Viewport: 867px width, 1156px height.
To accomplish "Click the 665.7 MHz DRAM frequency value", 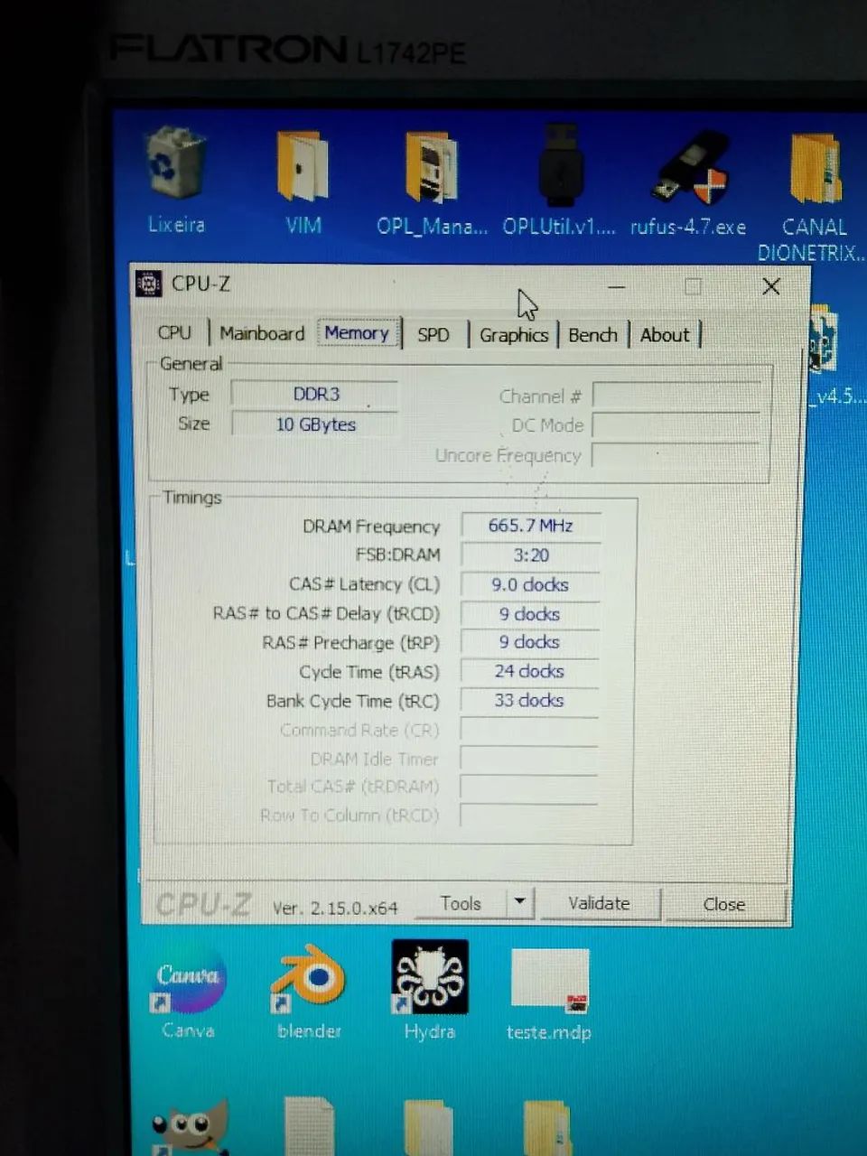I will [x=531, y=526].
